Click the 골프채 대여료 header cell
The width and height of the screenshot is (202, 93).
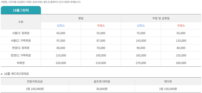click(102, 81)
